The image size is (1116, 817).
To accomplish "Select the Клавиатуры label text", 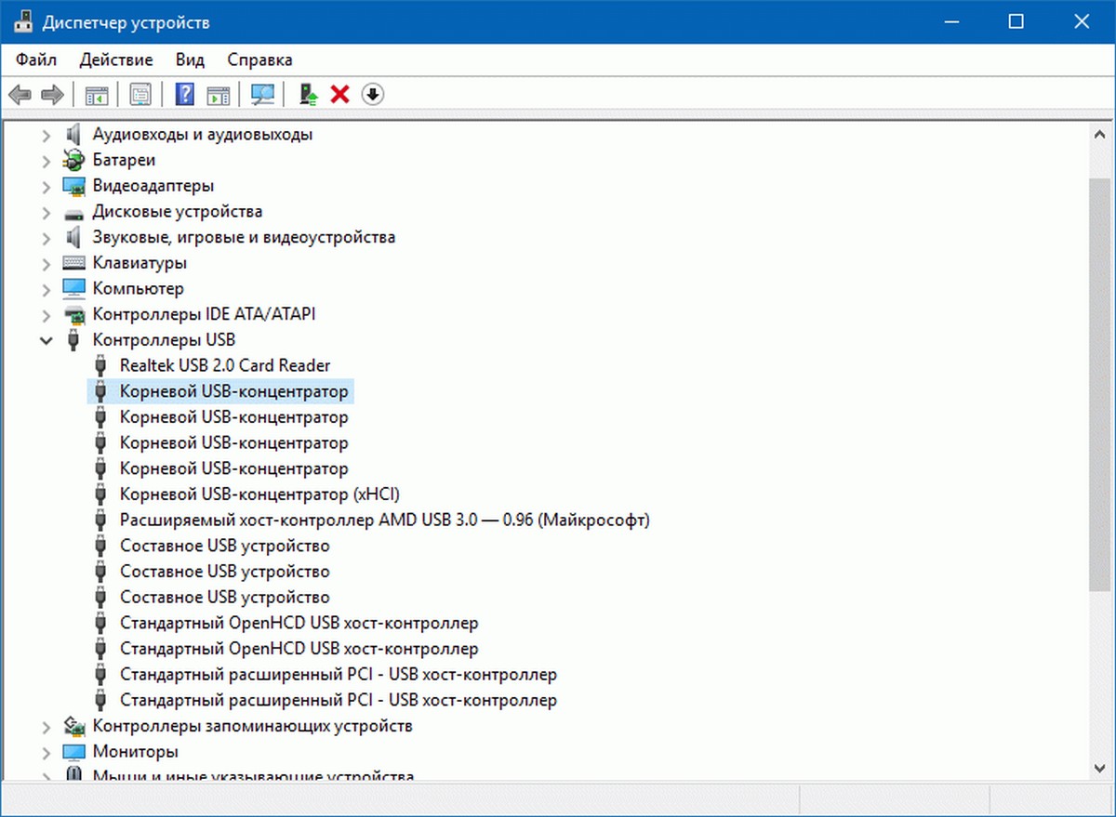I will coord(139,263).
